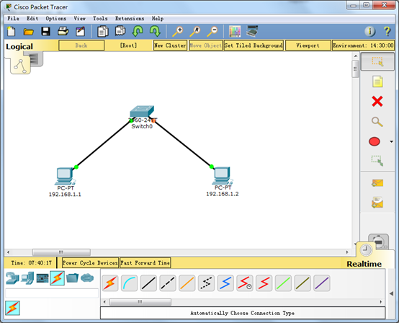Screen dimensions: 399x323
Task: Click the Environment time button
Action: tap(363, 45)
